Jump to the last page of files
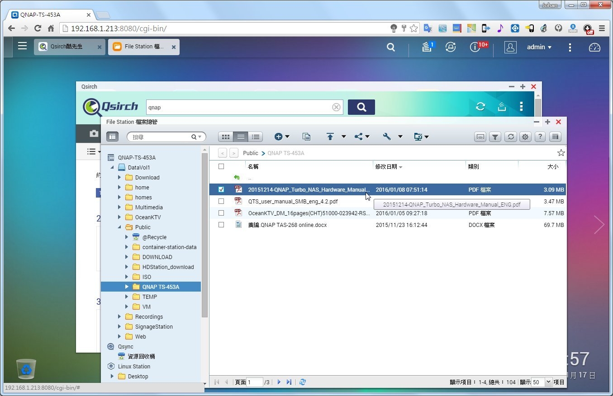The image size is (613, 396). click(289, 382)
